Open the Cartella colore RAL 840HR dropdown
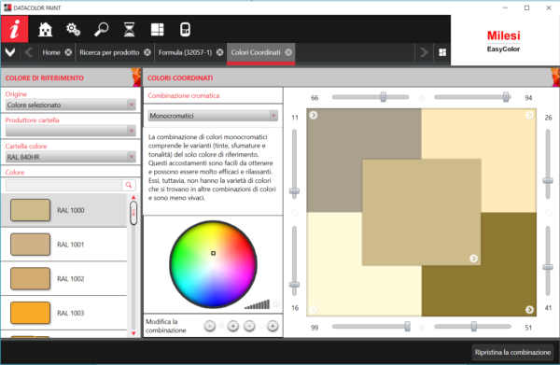 coord(71,157)
